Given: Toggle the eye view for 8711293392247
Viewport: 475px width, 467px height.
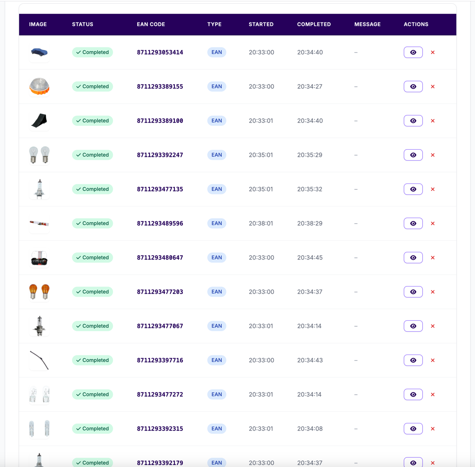Looking at the screenshot, I should click(x=413, y=155).
